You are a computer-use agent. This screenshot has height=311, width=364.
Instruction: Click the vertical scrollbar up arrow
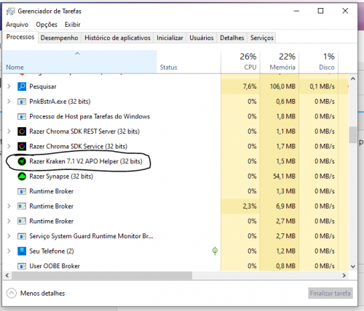(353, 78)
